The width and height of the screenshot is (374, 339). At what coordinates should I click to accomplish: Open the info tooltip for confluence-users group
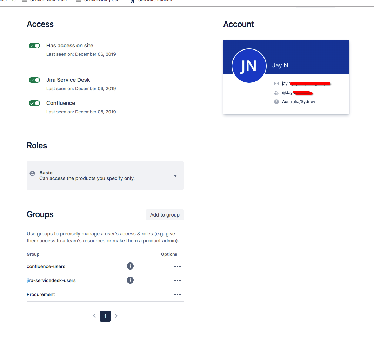coord(130,266)
